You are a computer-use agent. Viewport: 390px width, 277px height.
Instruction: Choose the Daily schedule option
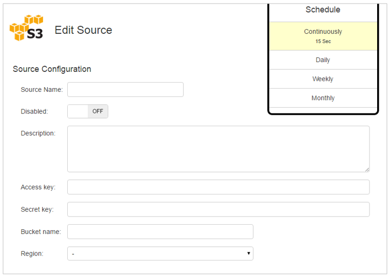click(323, 60)
